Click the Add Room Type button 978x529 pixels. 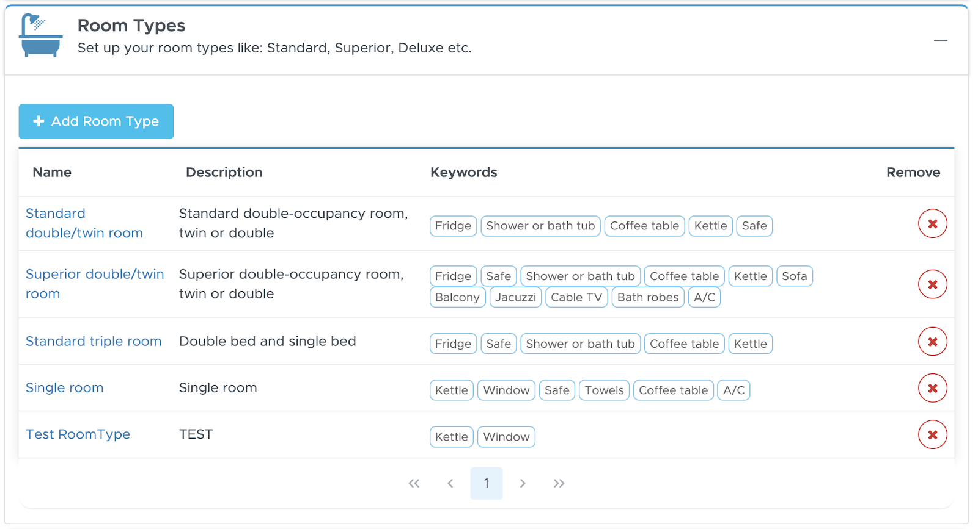coord(96,121)
